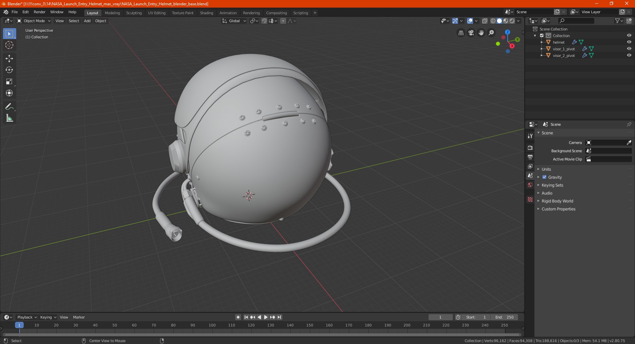This screenshot has width=635, height=344.
Task: Open the File menu
Action: click(15, 12)
